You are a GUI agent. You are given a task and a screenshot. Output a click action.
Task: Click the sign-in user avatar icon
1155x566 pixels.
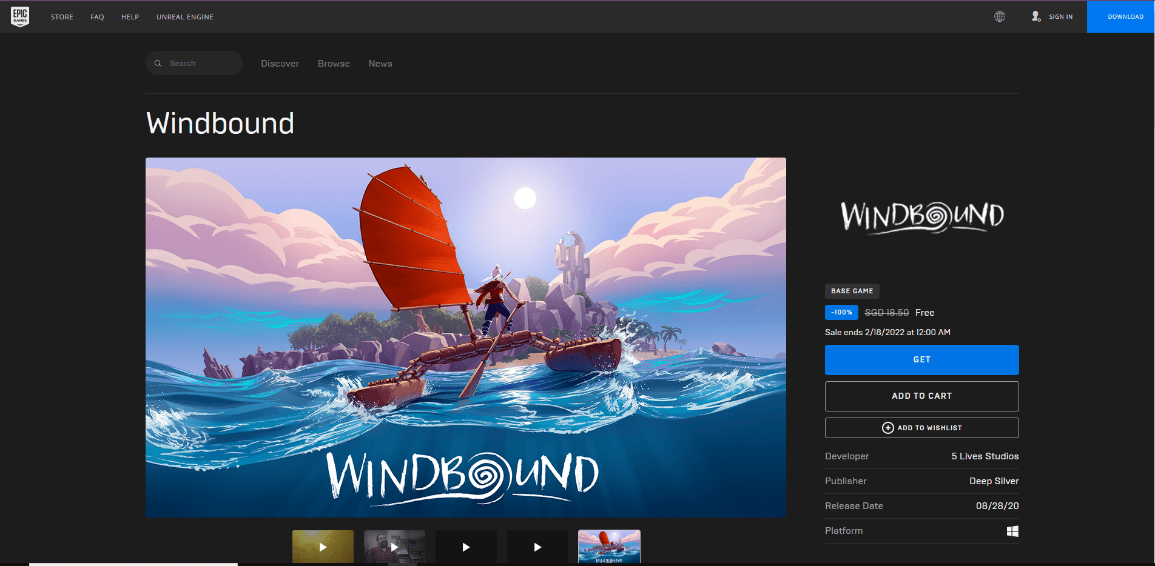1036,16
